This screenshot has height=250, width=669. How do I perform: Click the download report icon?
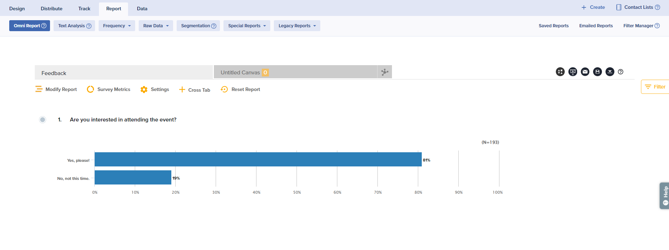610,72
